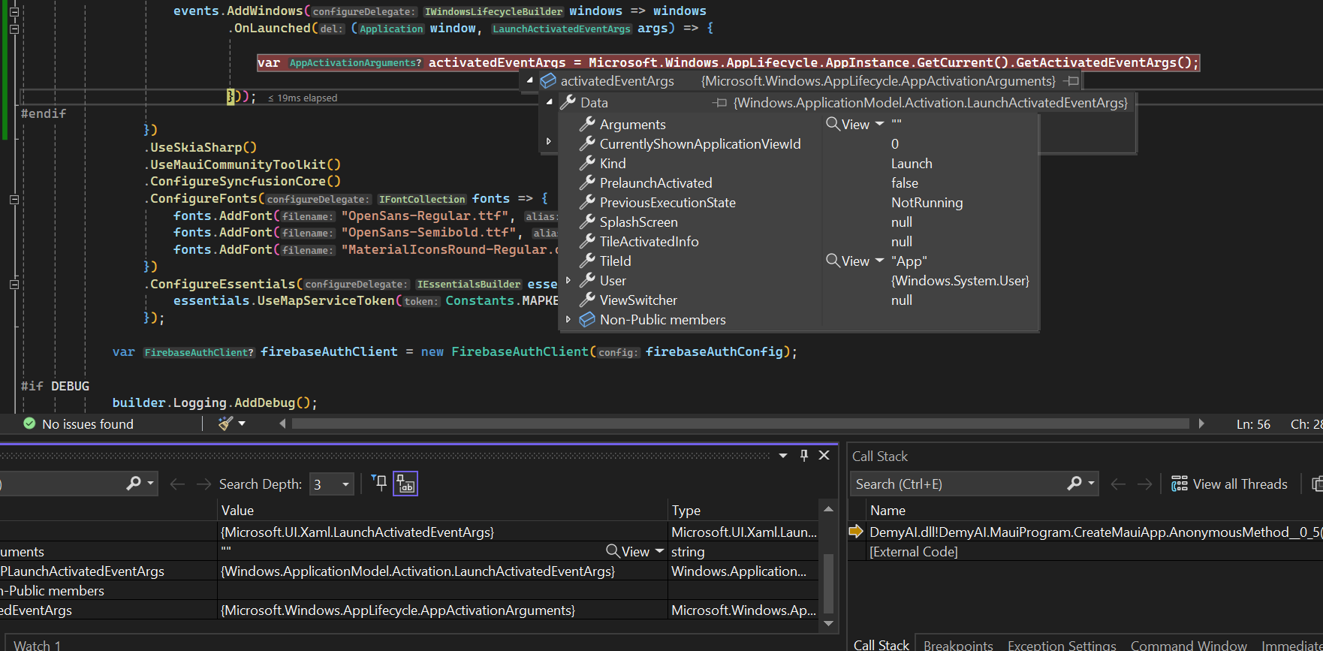Select the Kind property wrench icon
Viewport: 1323px width, 651px height.
tap(587, 163)
